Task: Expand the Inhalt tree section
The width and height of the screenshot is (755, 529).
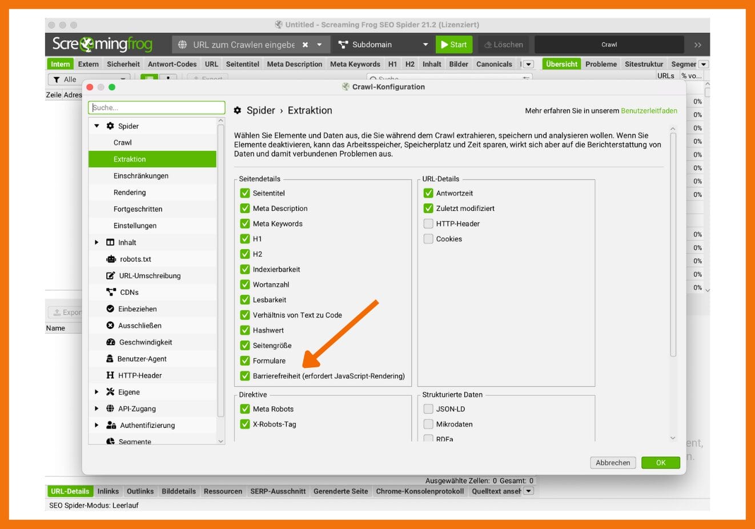Action: pyautogui.click(x=97, y=242)
